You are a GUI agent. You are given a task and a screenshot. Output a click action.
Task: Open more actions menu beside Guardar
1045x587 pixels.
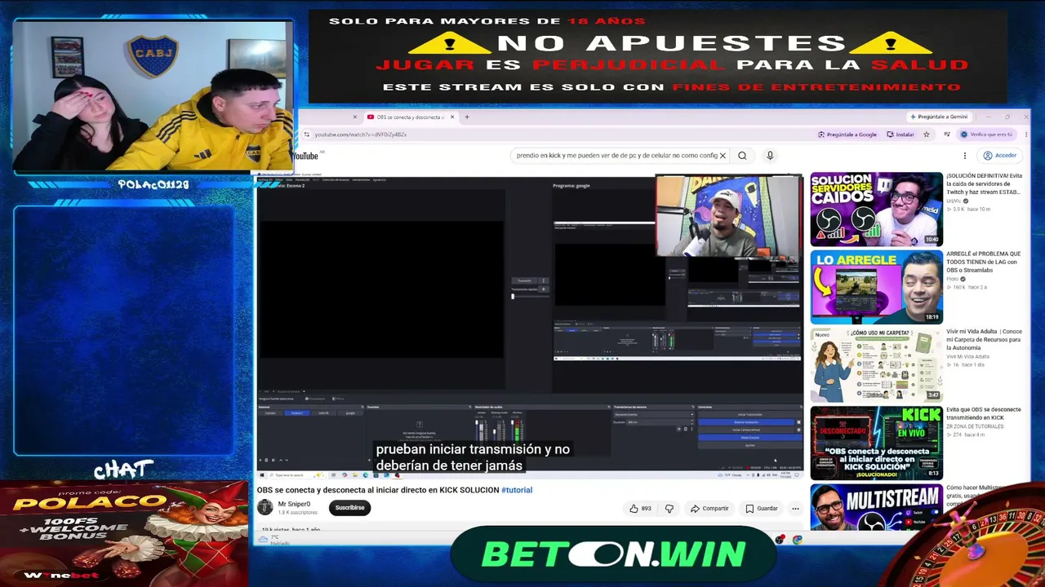(x=795, y=509)
